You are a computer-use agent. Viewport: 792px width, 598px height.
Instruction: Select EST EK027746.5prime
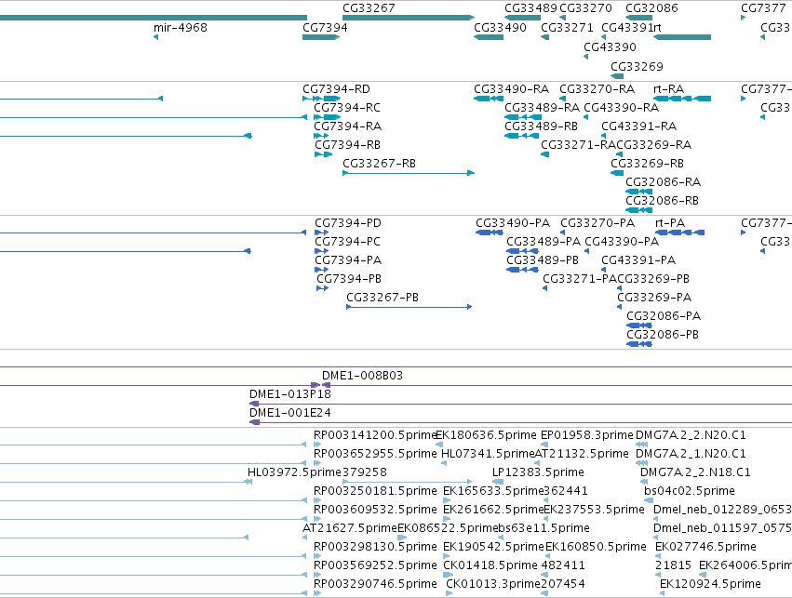click(705, 547)
